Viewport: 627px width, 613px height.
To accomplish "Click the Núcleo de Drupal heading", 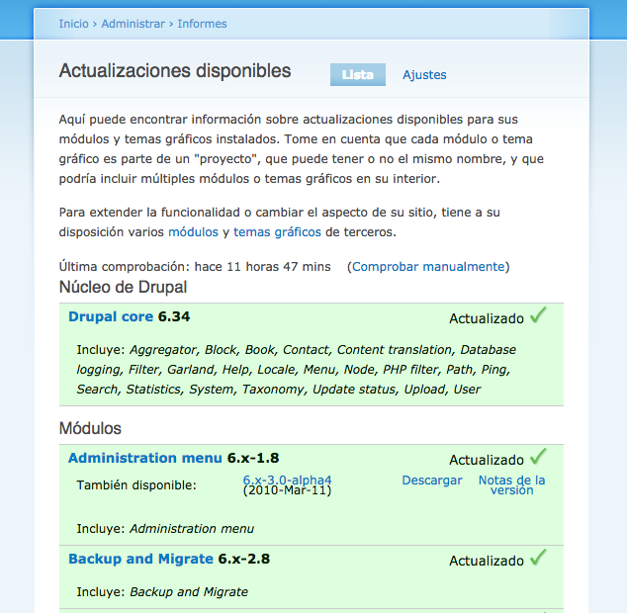I will [x=123, y=287].
